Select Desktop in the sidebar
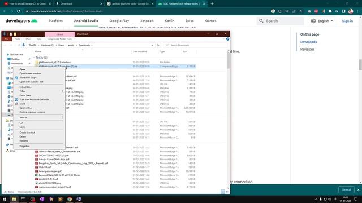 (15, 59)
